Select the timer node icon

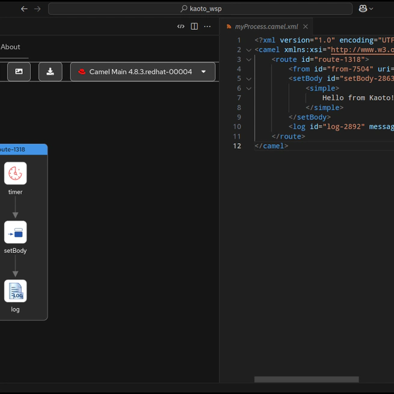[15, 173]
